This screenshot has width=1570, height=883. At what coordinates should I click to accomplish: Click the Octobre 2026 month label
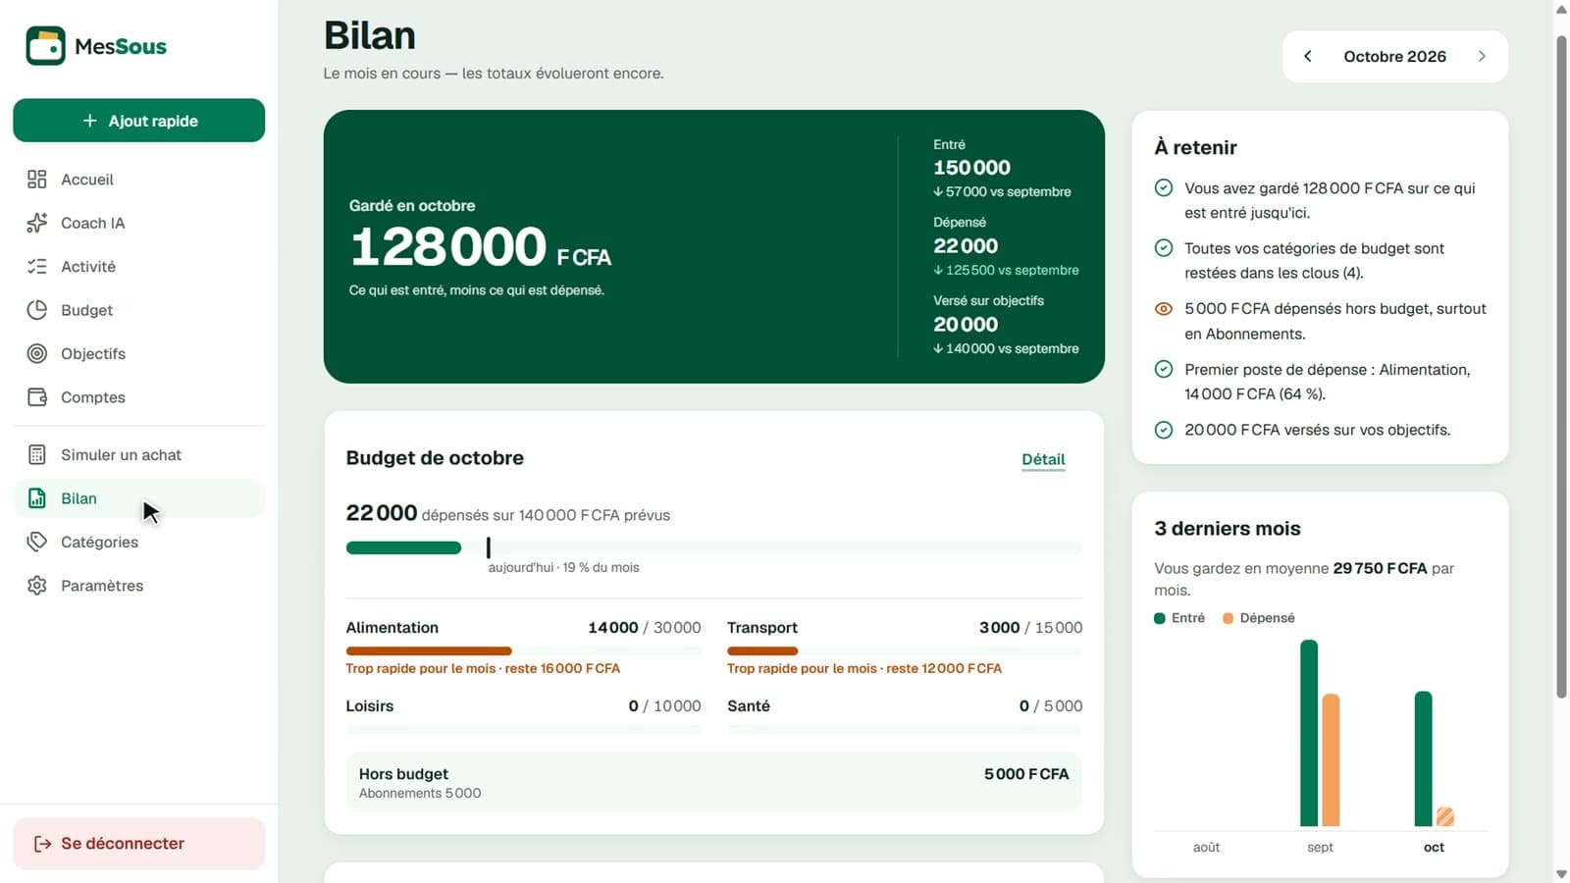pos(1394,57)
